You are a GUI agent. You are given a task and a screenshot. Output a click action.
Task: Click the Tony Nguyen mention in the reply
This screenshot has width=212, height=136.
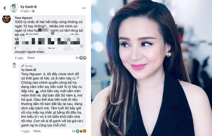point(31,74)
